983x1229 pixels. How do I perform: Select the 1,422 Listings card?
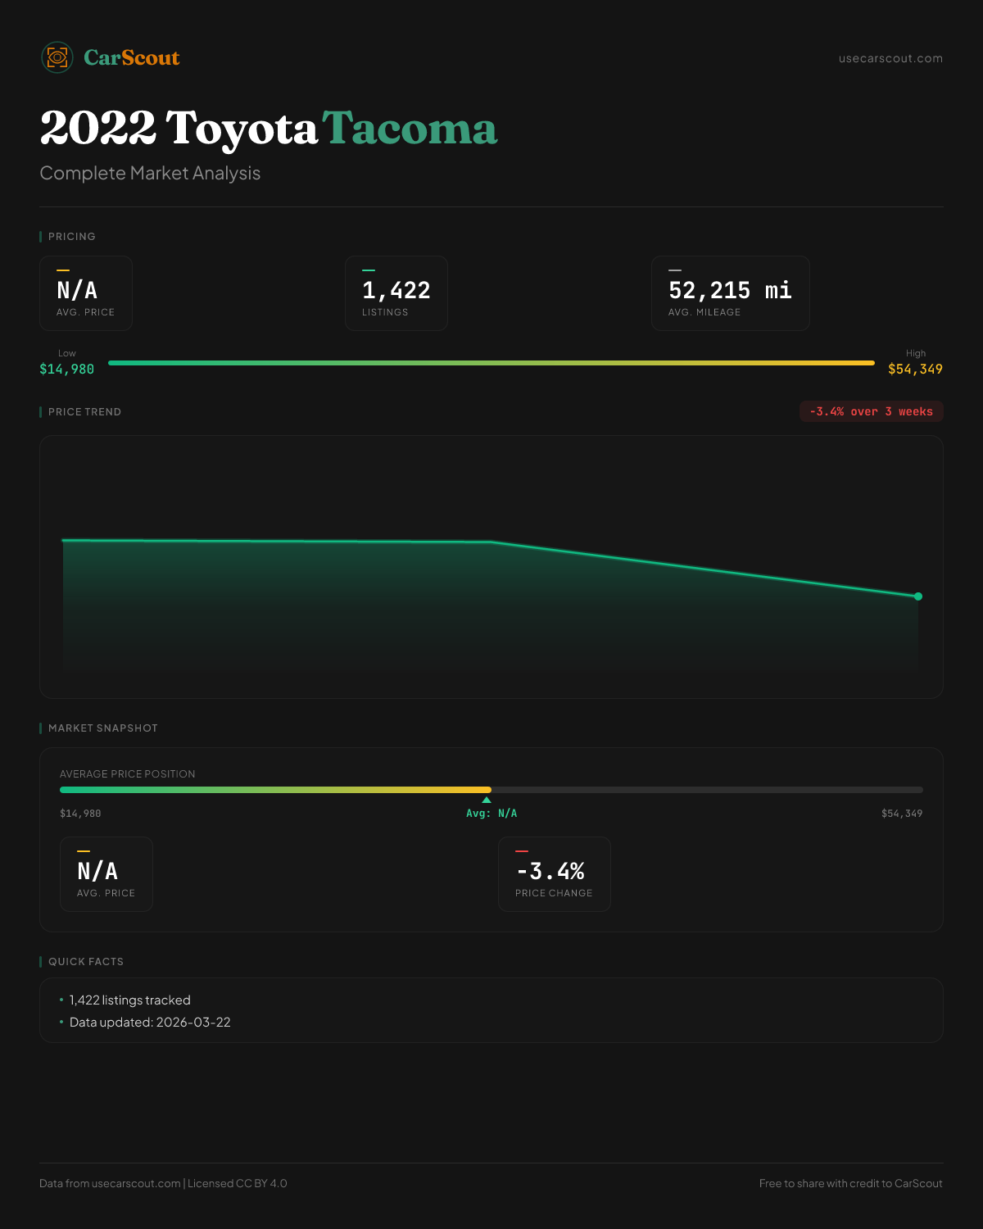coord(396,293)
